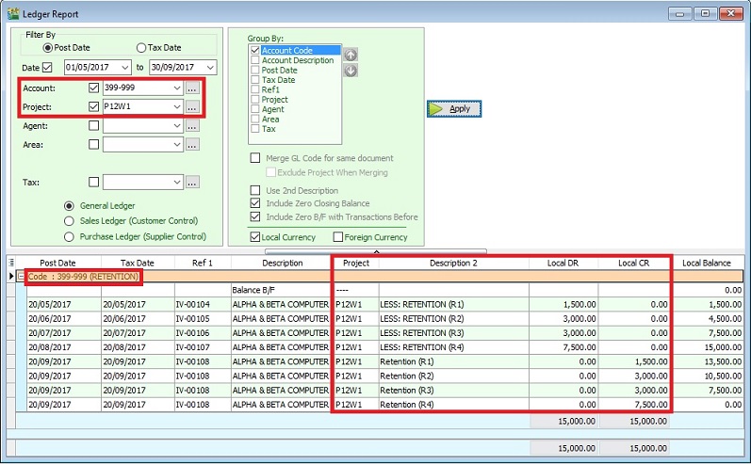This screenshot has width=751, height=464.
Task: Toggle Local Currency checkbox
Action: click(x=255, y=237)
